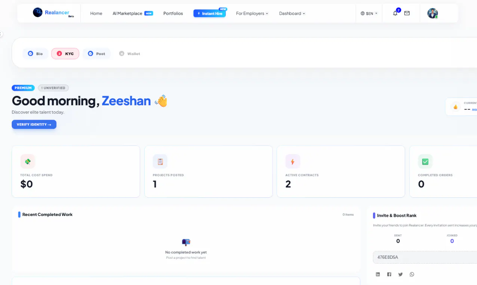Share invite via Facebook icon
The width and height of the screenshot is (477, 285).
pyautogui.click(x=389, y=274)
